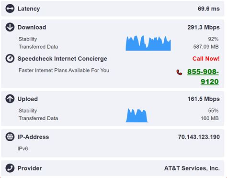Click the AT&T Services, Inc. provider name
The width and height of the screenshot is (227, 178).
(x=192, y=168)
